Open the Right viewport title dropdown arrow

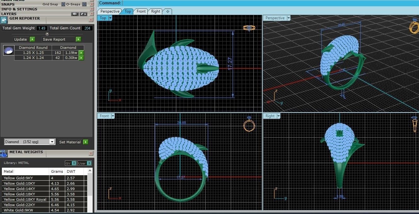click(279, 116)
